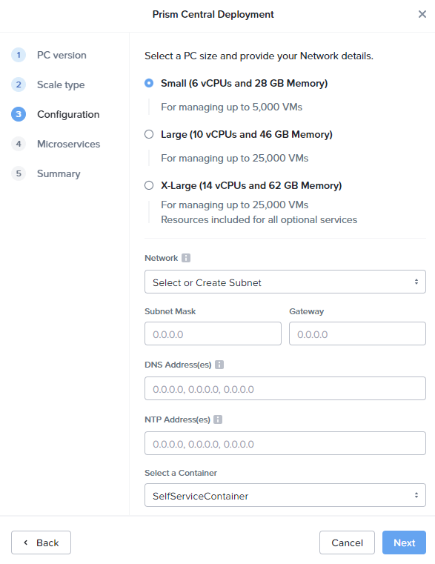The height and width of the screenshot is (564, 435).
Task: Select the Small PC size radio button
Action: (x=149, y=83)
